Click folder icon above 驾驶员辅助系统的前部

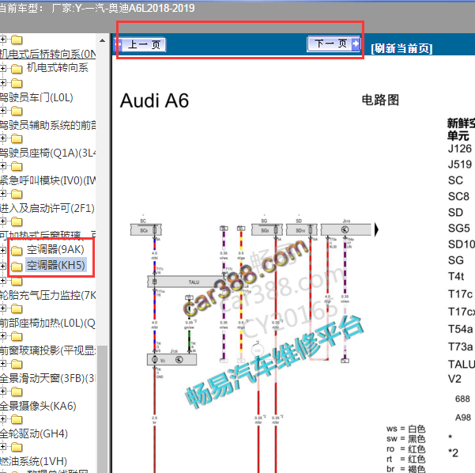[x=17, y=111]
